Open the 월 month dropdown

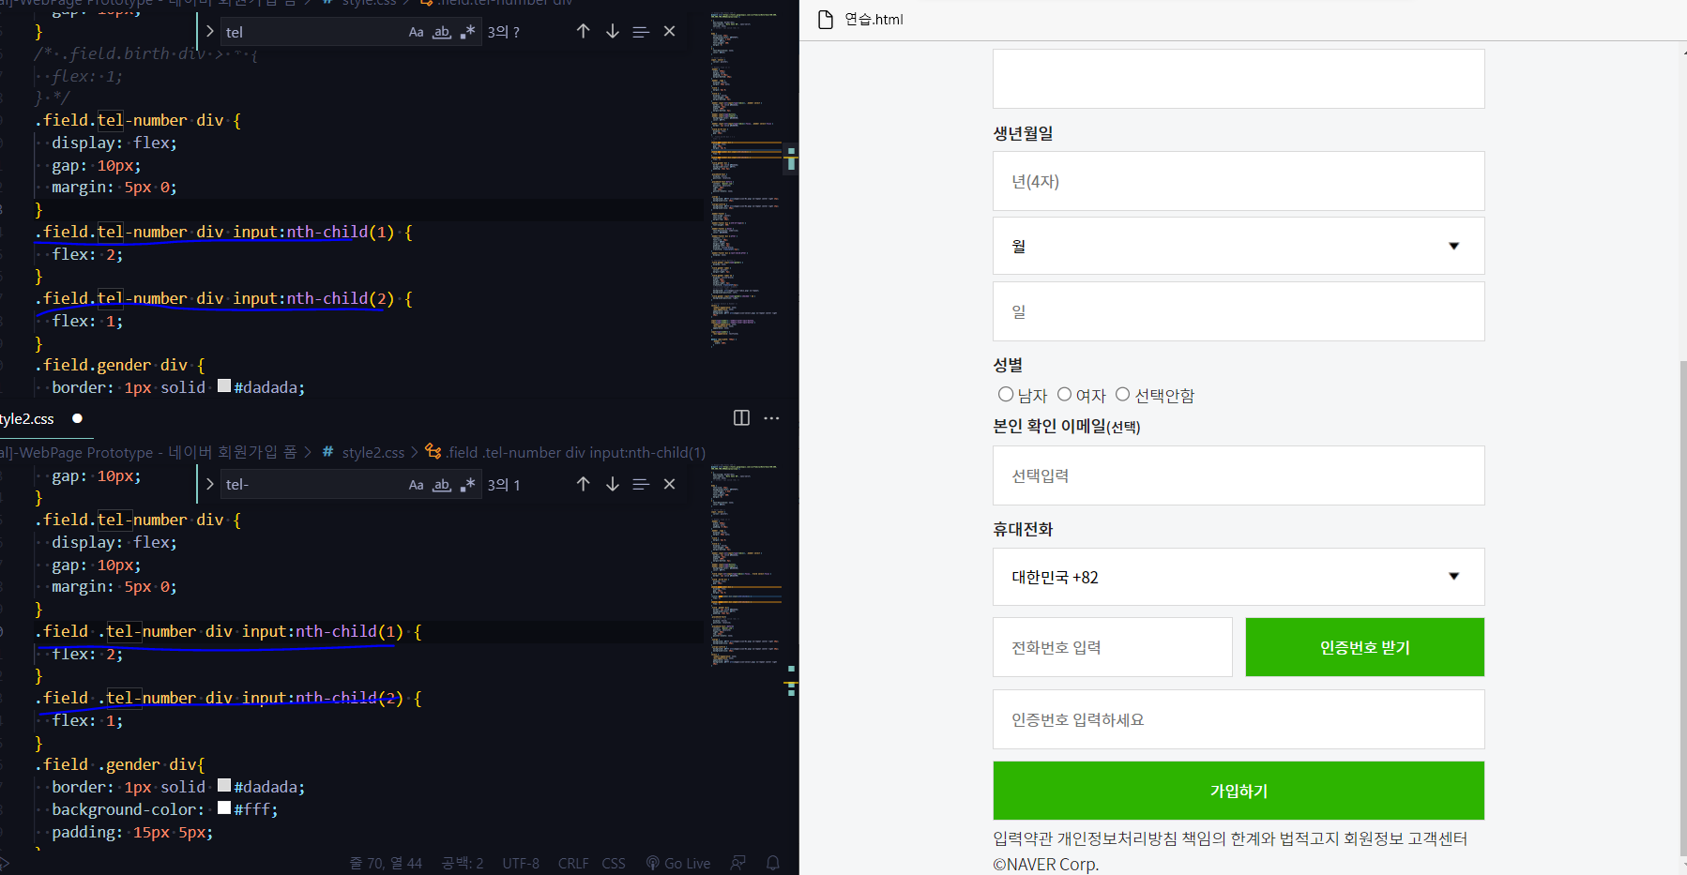click(x=1239, y=246)
